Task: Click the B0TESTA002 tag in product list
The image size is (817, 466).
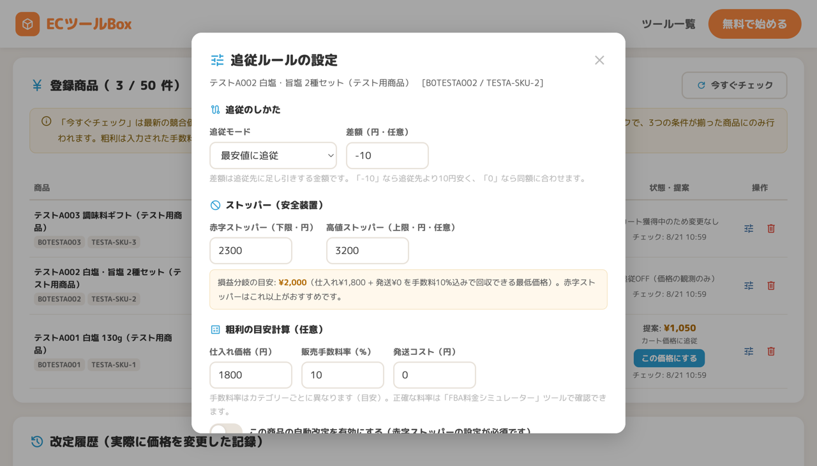Action: [59, 299]
